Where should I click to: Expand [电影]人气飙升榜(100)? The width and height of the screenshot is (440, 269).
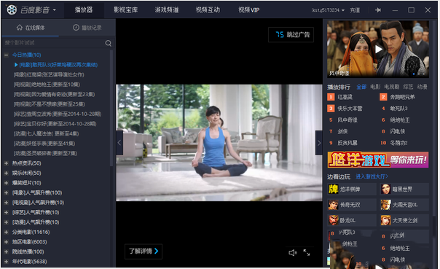pos(6,192)
